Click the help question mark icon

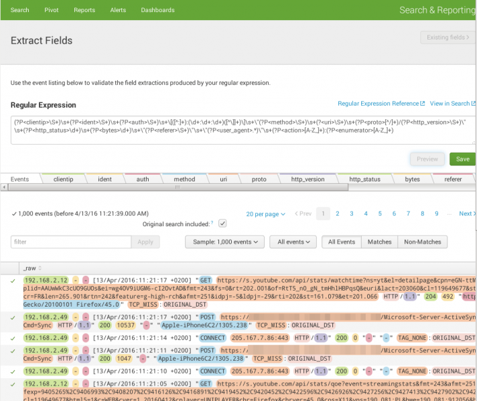click(212, 223)
